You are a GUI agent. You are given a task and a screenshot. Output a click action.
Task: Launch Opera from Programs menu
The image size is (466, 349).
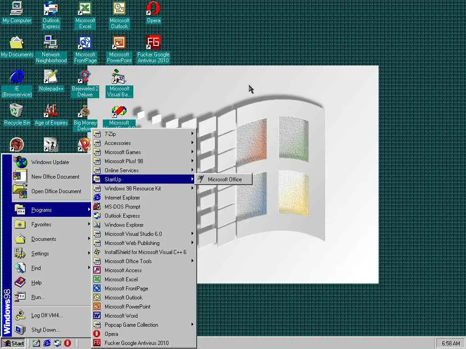[144, 334]
